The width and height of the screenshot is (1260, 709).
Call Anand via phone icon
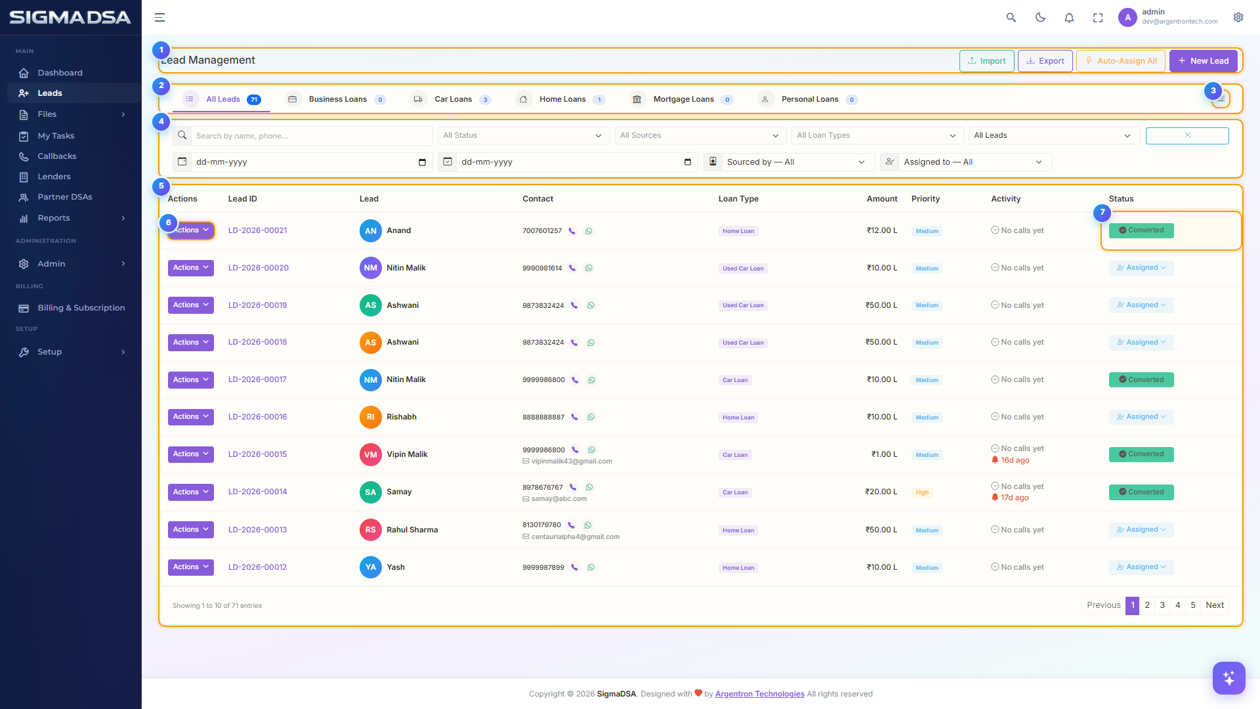pyautogui.click(x=572, y=231)
